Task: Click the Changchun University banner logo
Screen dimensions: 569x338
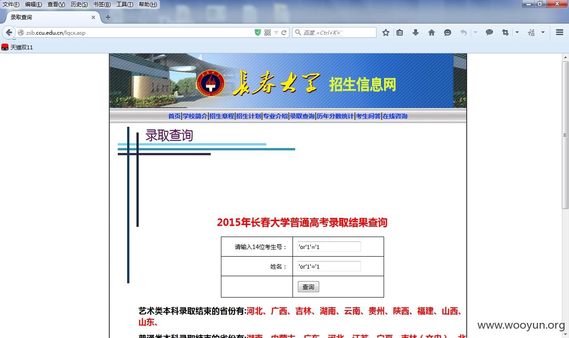Action: (x=211, y=84)
